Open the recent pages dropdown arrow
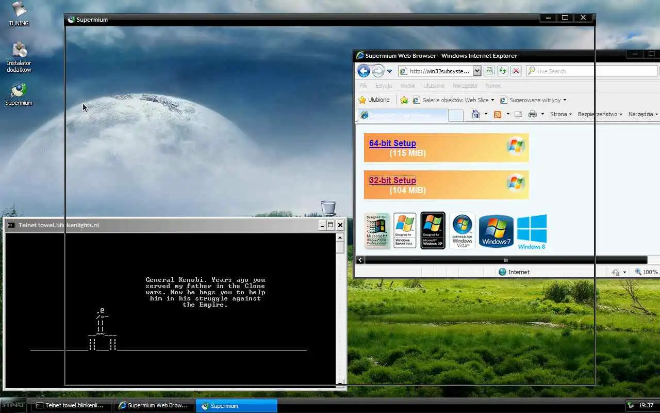The image size is (660, 413). point(390,71)
